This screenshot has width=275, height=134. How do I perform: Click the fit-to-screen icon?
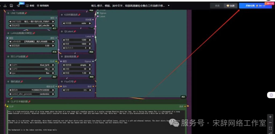click(x=270, y=128)
